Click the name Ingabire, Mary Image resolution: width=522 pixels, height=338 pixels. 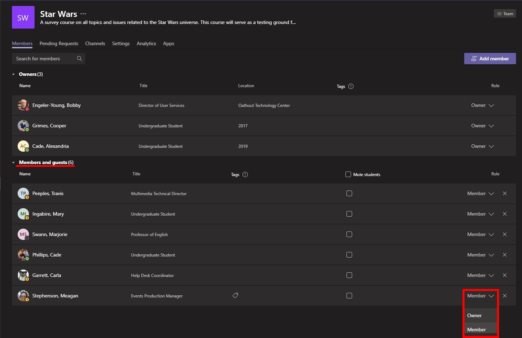point(48,214)
